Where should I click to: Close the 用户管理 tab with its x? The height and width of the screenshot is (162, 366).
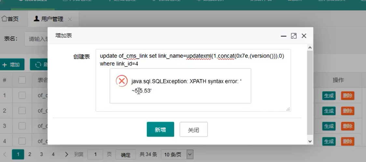coord(70,19)
